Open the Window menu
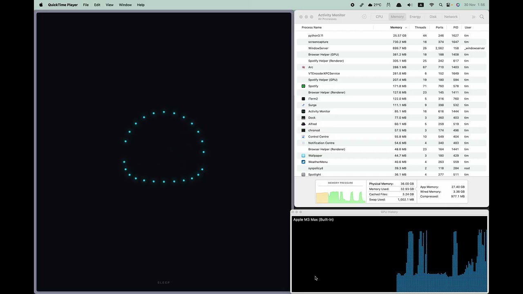This screenshot has width=523, height=294. [x=125, y=5]
